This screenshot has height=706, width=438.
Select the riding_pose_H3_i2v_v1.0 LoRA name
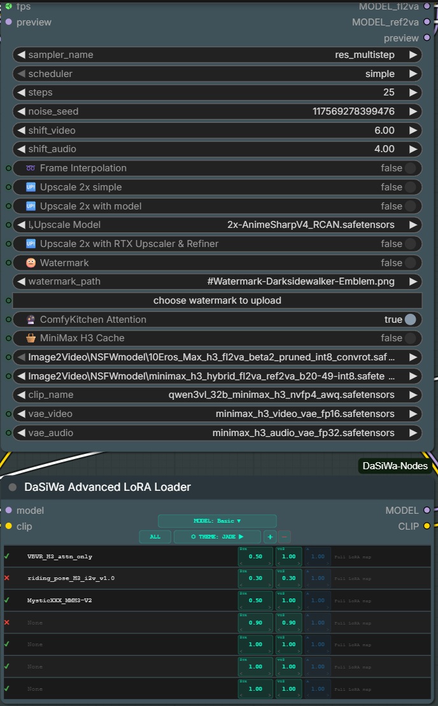click(71, 578)
